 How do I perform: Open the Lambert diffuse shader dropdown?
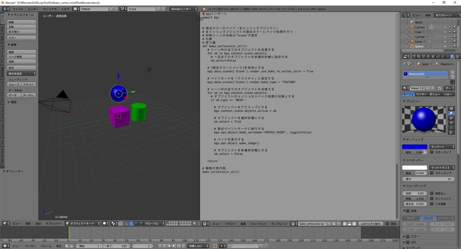pos(442,147)
